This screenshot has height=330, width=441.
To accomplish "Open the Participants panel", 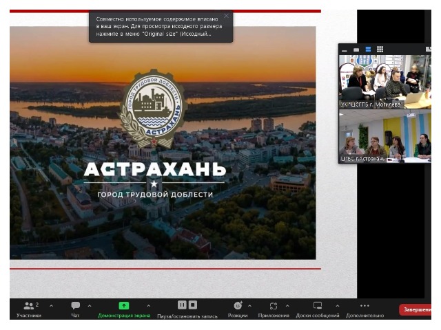I will [x=29, y=310].
